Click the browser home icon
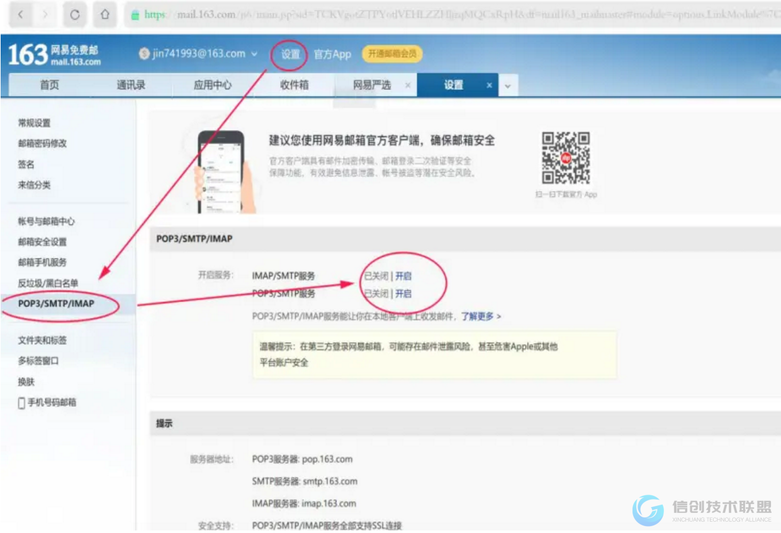 pos(105,15)
